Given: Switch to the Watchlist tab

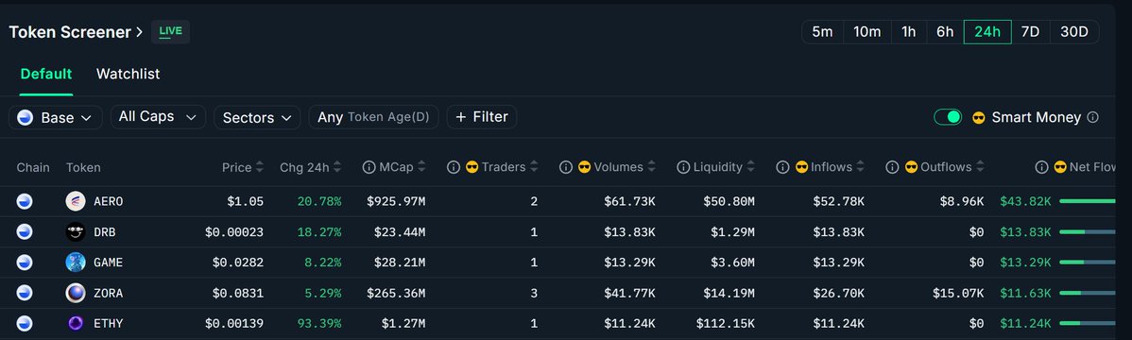Looking at the screenshot, I should pyautogui.click(x=128, y=74).
